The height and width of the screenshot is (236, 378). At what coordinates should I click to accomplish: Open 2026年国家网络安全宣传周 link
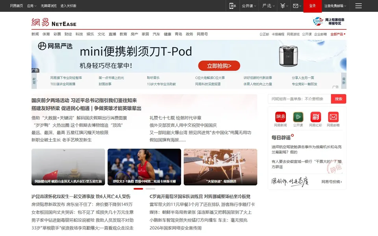click(176, 228)
